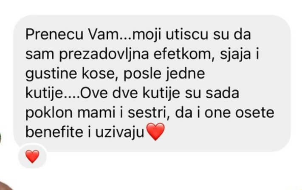Click the word "mami" in the message

pos(96,113)
